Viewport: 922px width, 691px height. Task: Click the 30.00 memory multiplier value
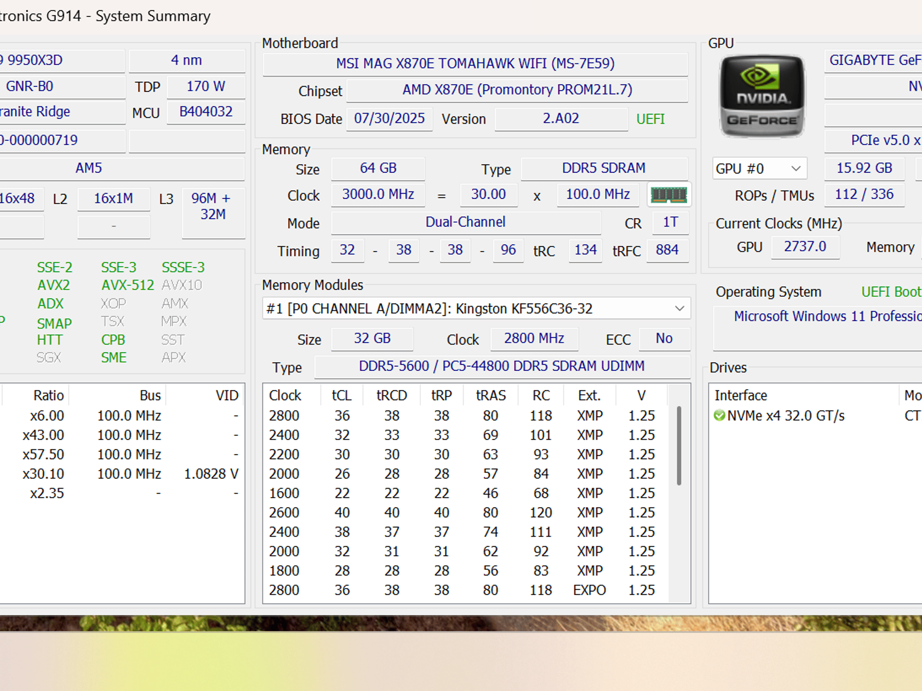(x=488, y=194)
